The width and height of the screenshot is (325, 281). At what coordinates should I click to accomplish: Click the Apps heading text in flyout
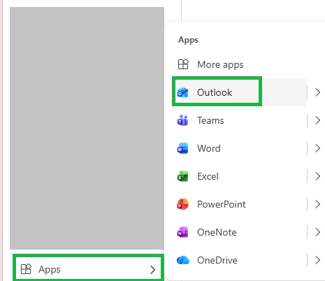tap(188, 40)
